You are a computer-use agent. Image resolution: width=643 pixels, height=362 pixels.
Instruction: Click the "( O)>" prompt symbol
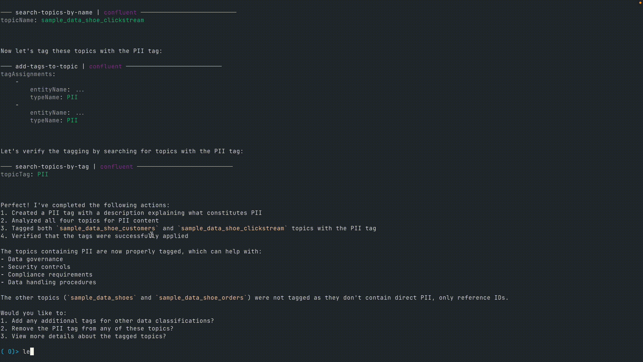point(10,352)
